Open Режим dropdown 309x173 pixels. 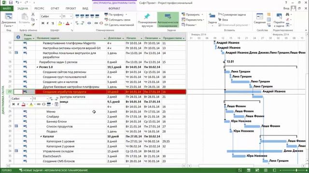pyautogui.click(x=189, y=25)
